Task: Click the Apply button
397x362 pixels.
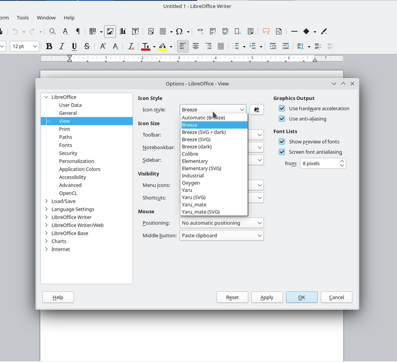Action: (267, 297)
